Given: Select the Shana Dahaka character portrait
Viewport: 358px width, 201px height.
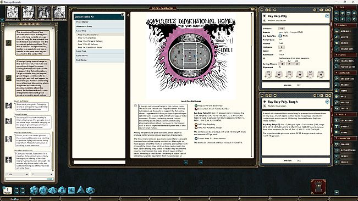Looking at the screenshot, I should coord(59,13).
